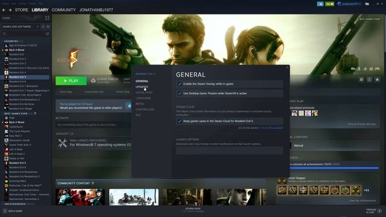
Task: Click the first achievement badge icon
Action: 282,190
